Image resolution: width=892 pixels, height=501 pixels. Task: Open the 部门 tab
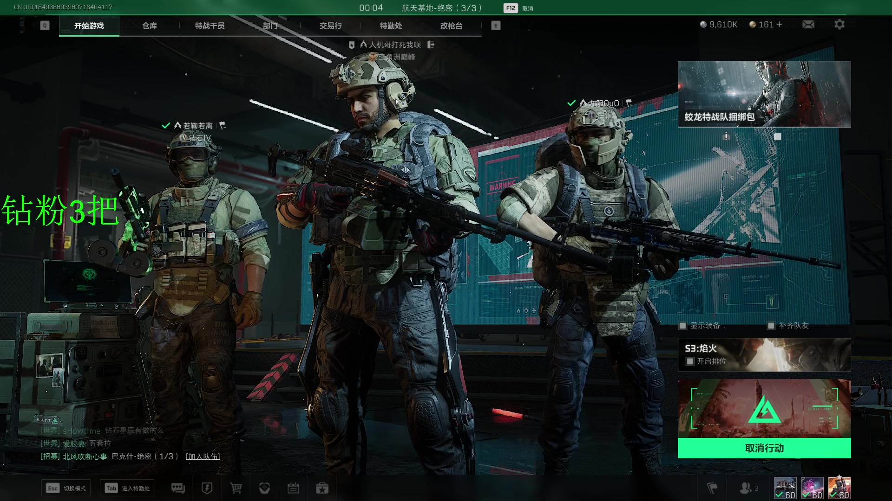(270, 26)
